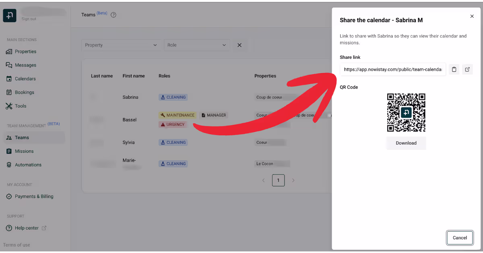Open the Help center link
483x253 pixels.
point(27,228)
